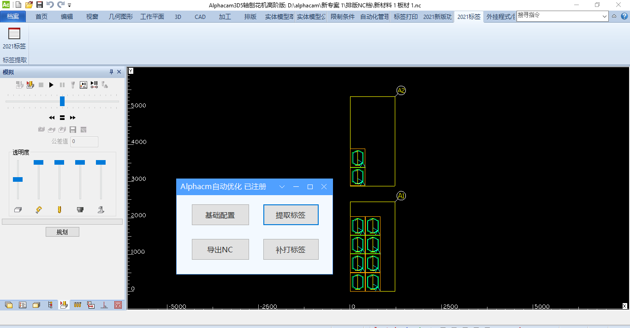Viewport: 630px width, 328px height.
Task: Redo the action with the redo arrow
Action: [x=61, y=5]
